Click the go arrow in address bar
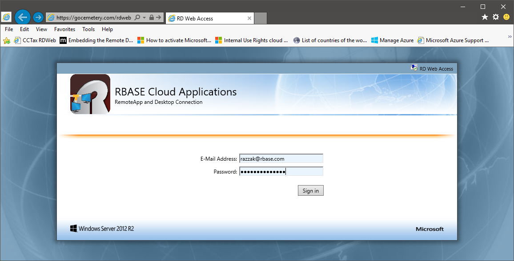 point(159,18)
